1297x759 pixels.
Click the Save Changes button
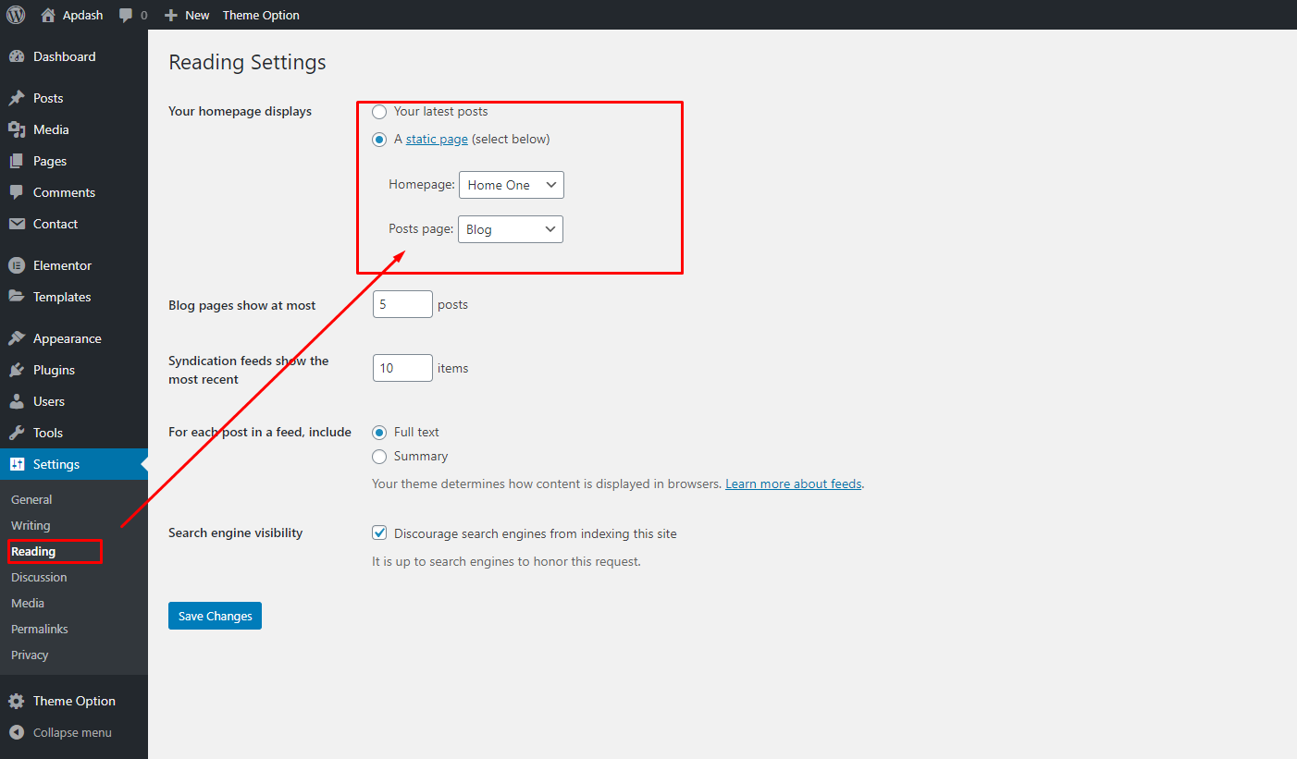(x=215, y=616)
